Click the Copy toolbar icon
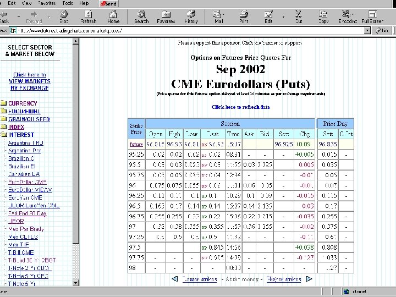 coord(323,17)
